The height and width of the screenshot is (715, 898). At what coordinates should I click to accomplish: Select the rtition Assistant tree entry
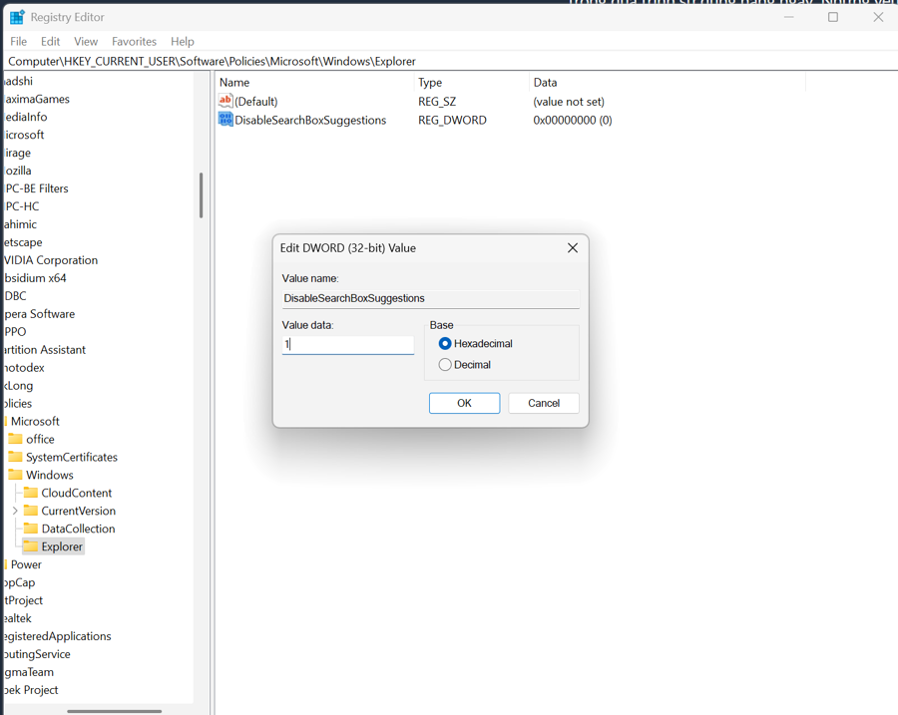[45, 350]
